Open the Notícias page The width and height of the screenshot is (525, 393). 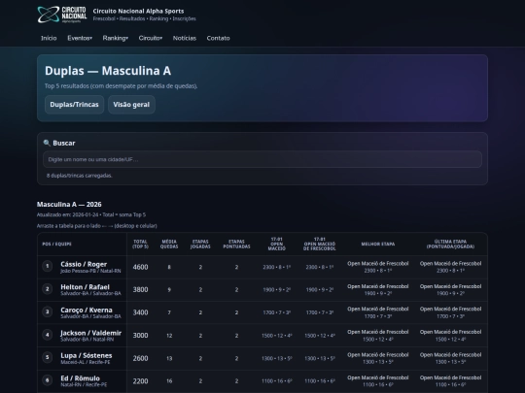coord(185,38)
